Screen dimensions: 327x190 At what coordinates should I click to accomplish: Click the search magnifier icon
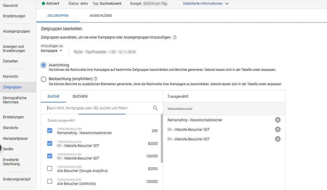pyautogui.click(x=155, y=108)
